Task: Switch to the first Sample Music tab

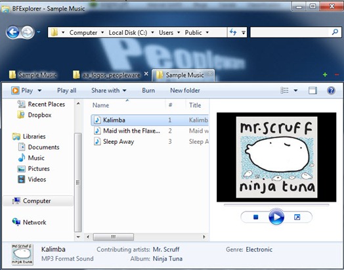Action: (x=33, y=75)
